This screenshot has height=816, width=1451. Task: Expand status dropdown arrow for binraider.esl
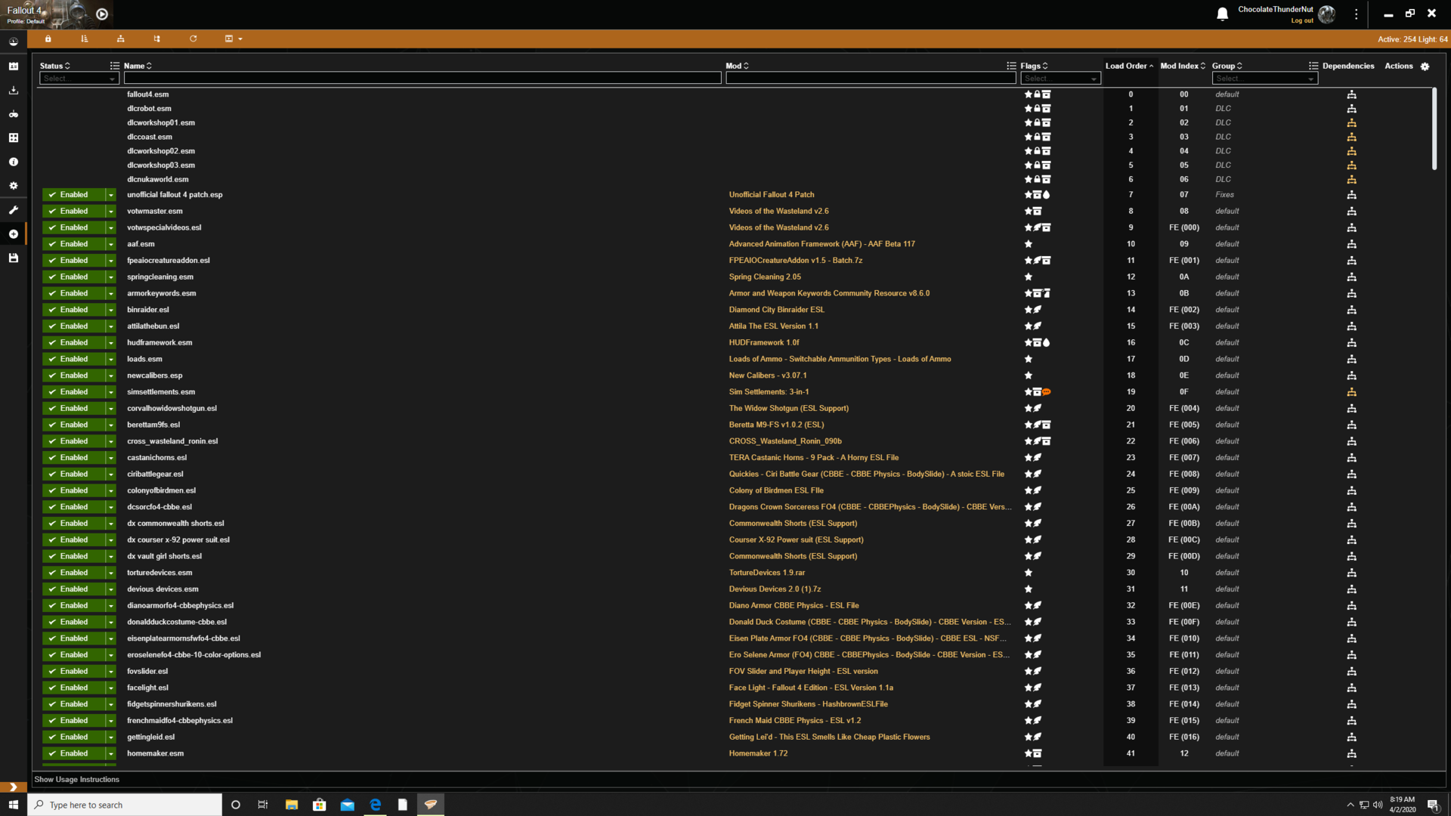110,310
